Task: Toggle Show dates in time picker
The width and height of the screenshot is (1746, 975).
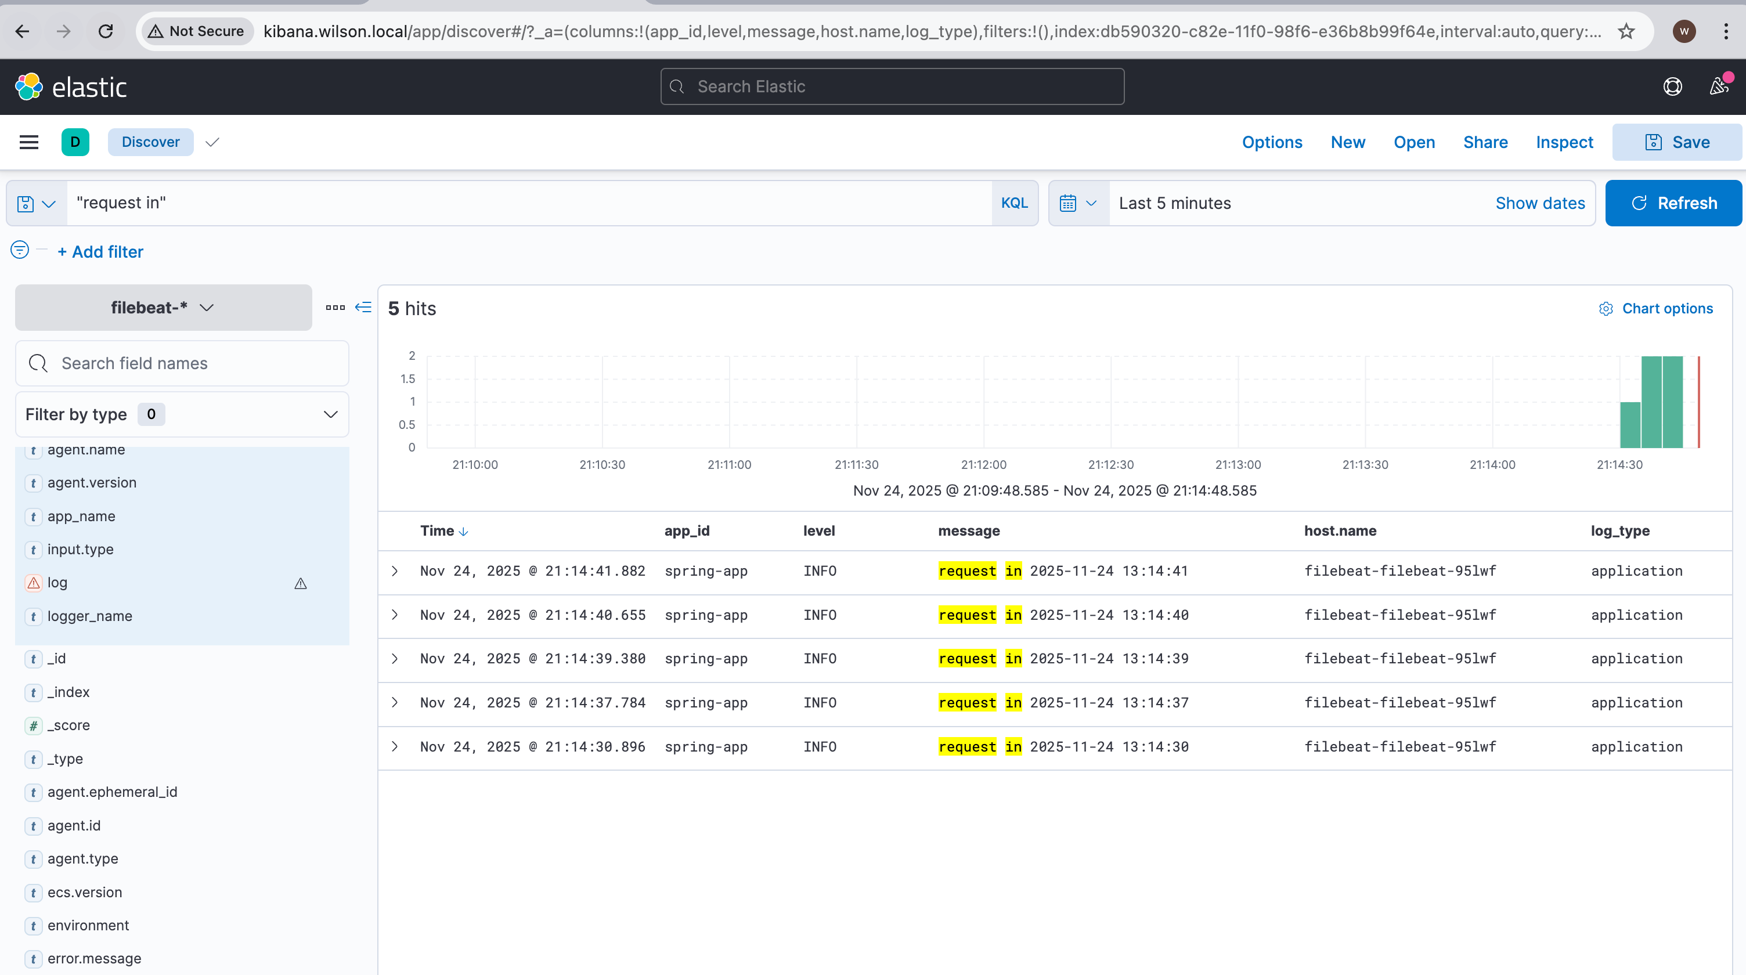Action: [1540, 203]
